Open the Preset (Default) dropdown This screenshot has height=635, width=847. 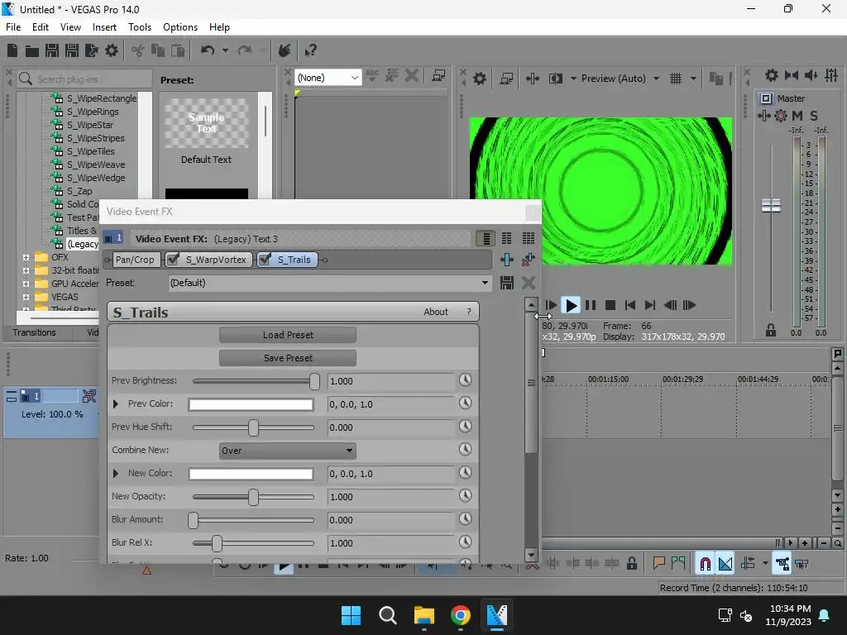[x=329, y=283]
